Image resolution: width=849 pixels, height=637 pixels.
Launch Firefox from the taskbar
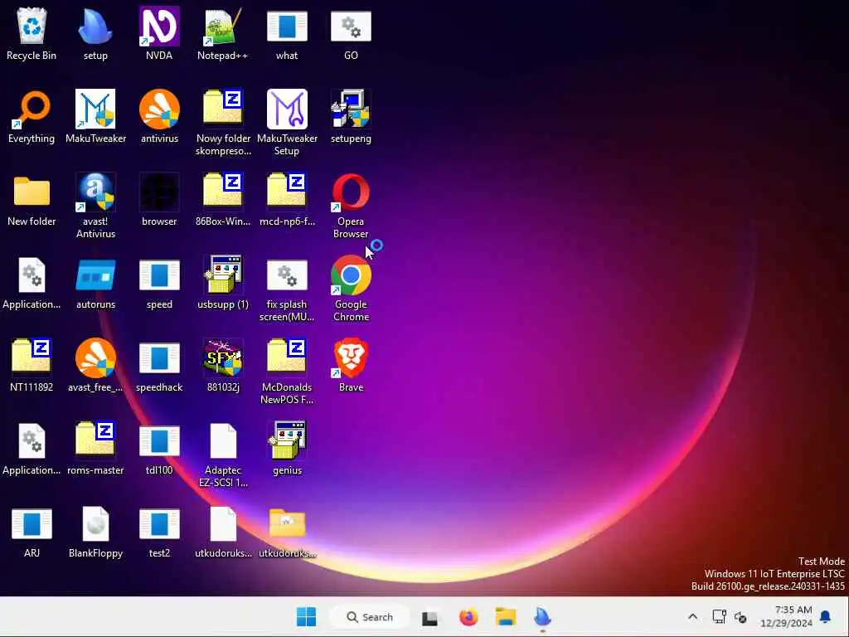coord(468,616)
